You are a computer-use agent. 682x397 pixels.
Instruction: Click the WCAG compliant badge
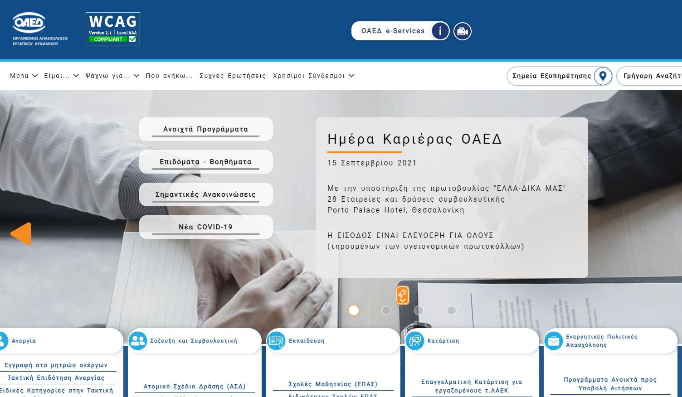[x=113, y=29]
